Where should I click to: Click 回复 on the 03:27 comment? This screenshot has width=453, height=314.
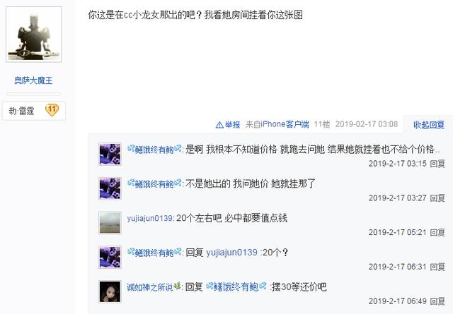tap(437, 198)
